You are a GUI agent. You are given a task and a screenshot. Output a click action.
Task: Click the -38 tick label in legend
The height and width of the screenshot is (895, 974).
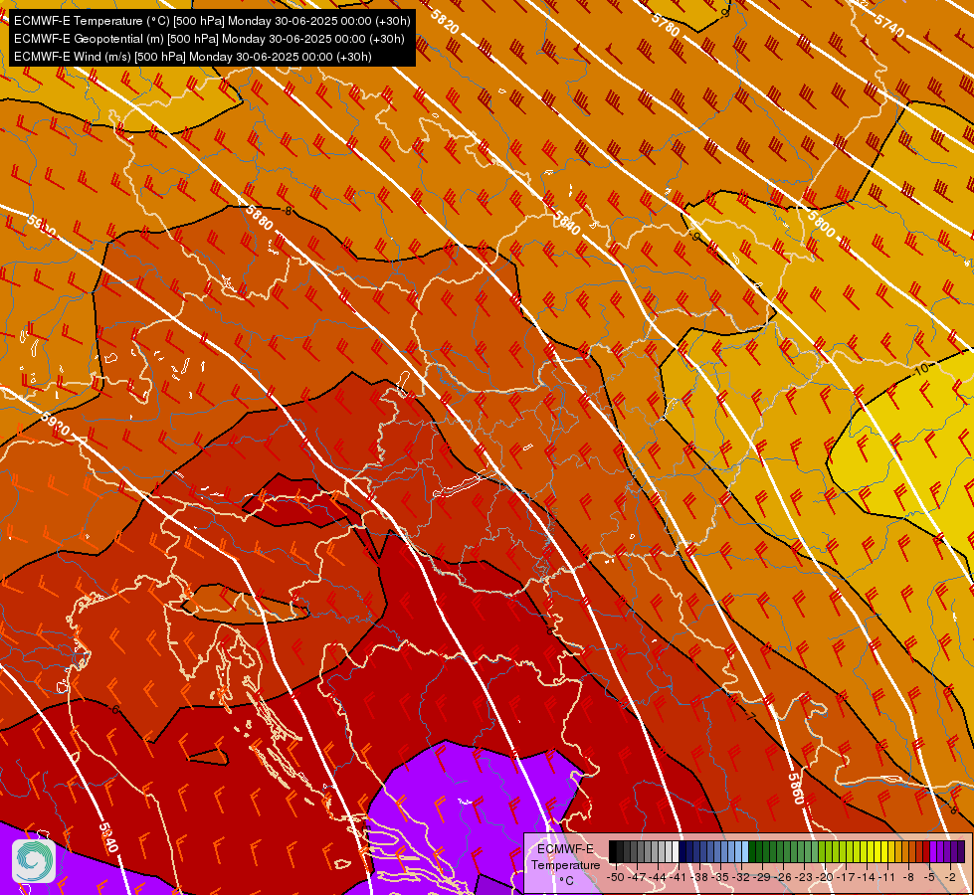(x=699, y=877)
